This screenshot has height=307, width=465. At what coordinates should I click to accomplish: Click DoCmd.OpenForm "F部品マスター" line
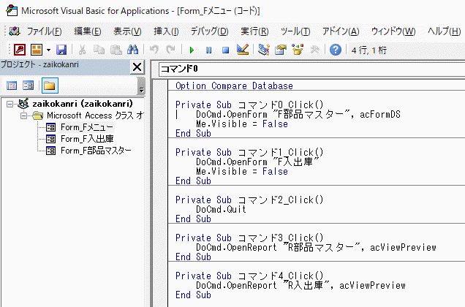tap(298, 114)
